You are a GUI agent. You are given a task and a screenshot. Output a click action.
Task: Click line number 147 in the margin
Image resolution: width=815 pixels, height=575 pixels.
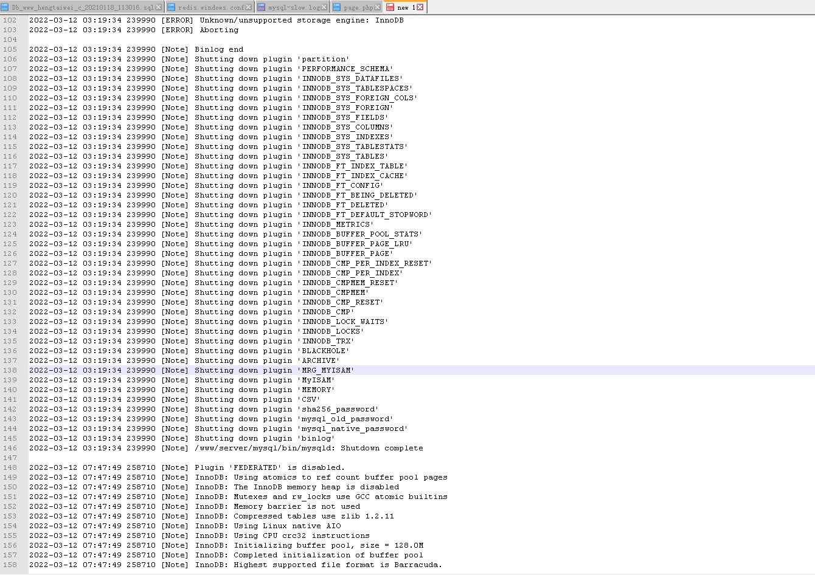pyautogui.click(x=10, y=458)
